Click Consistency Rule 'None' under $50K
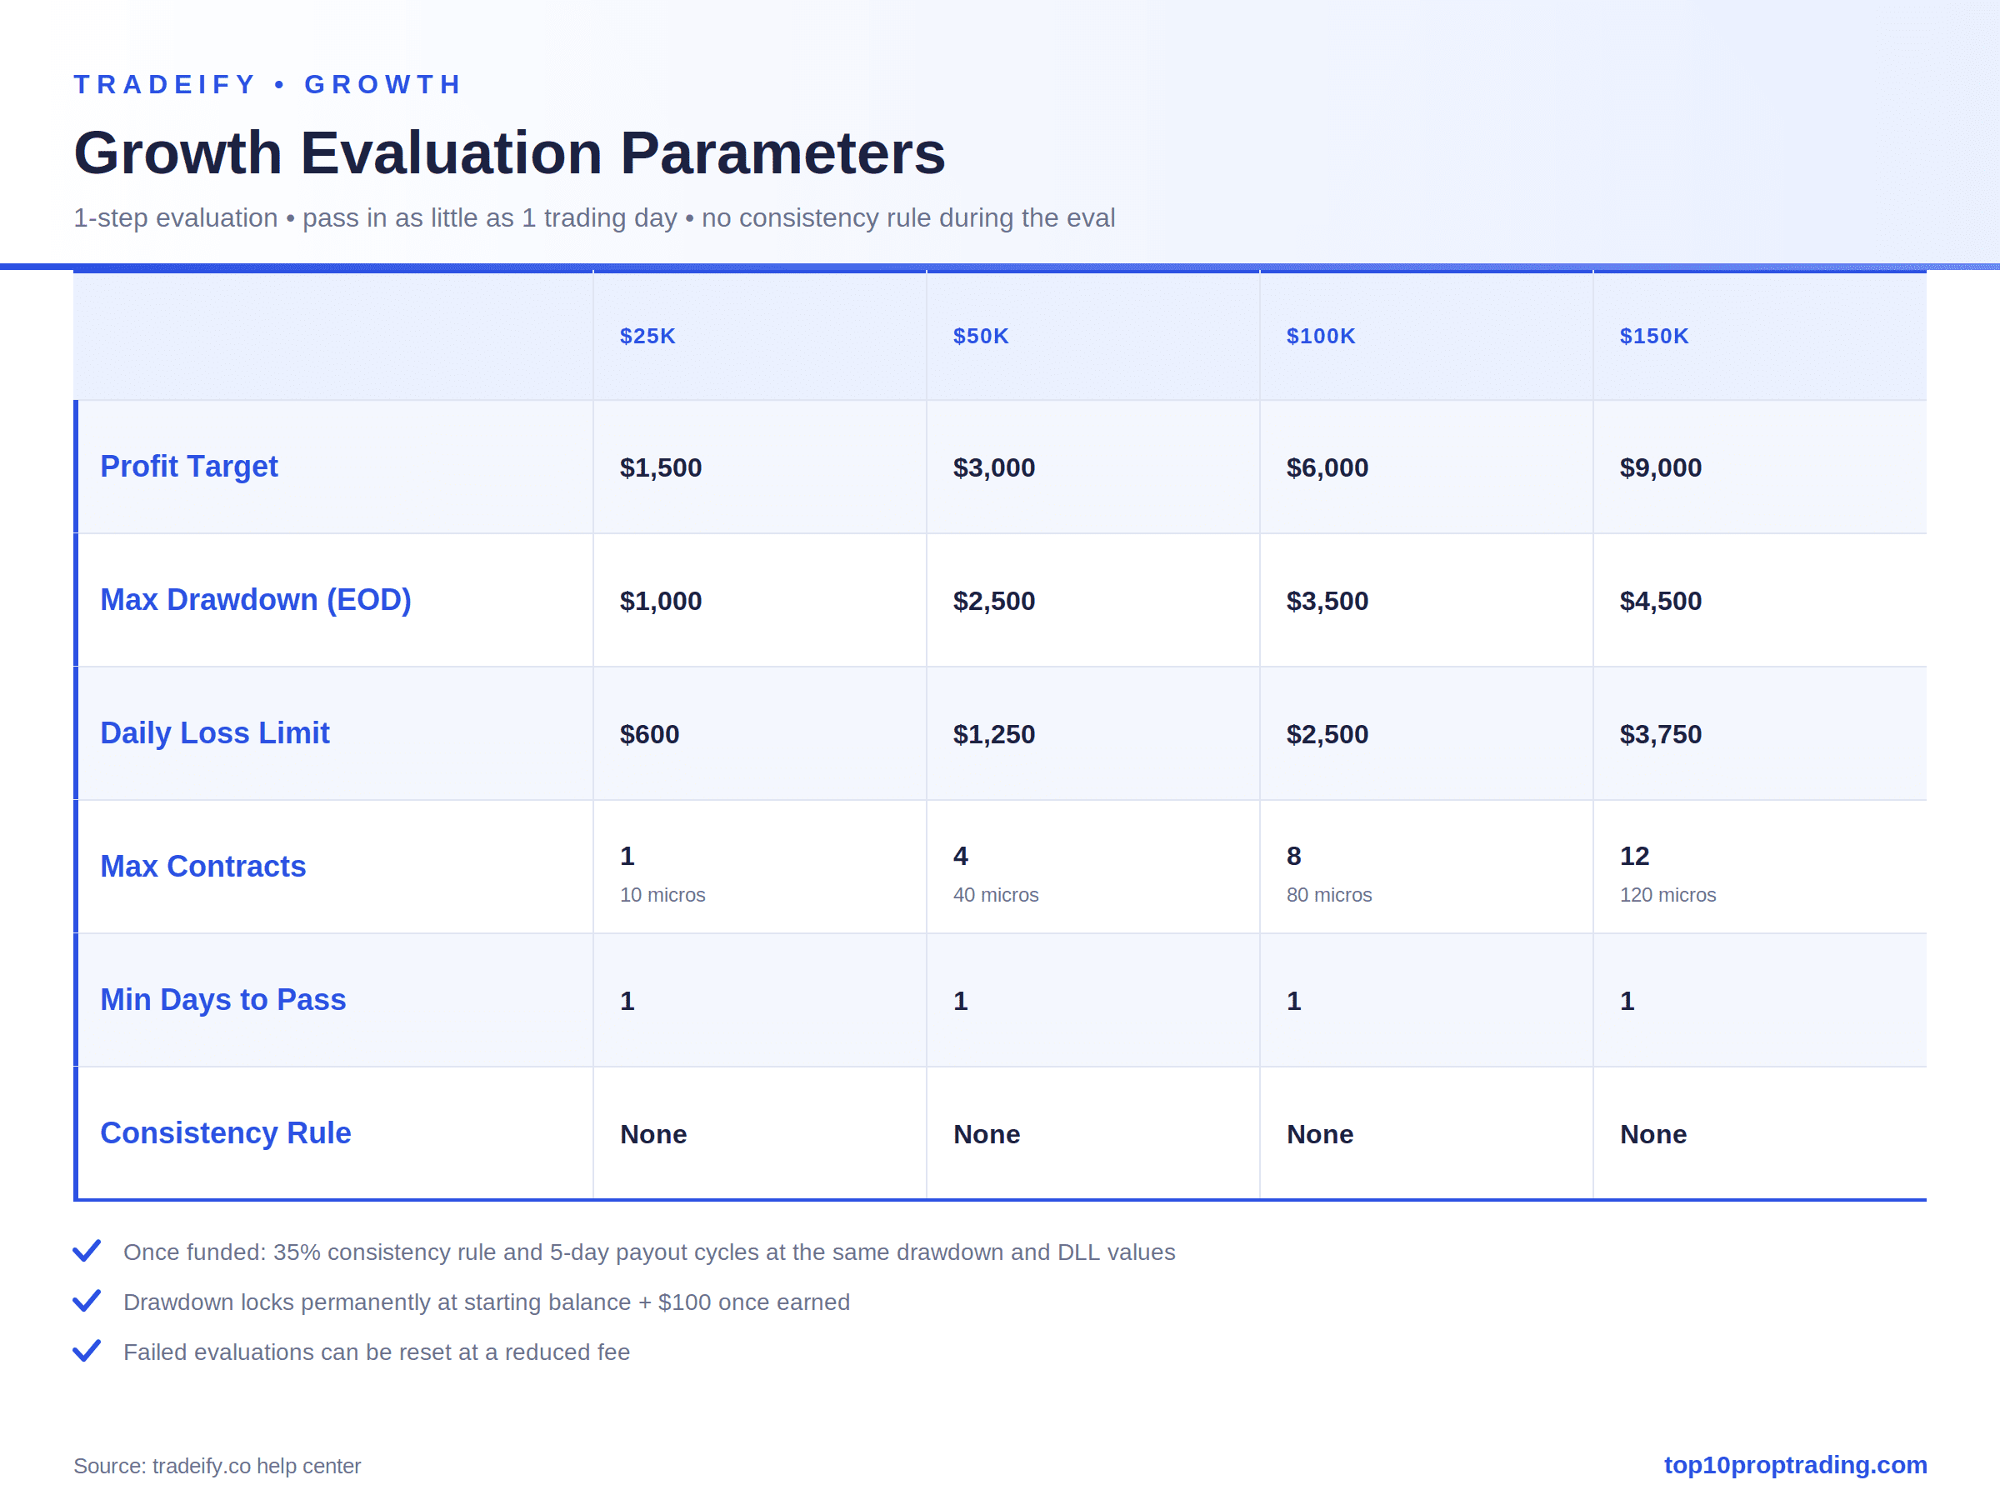The width and height of the screenshot is (2000, 1510). (987, 1135)
